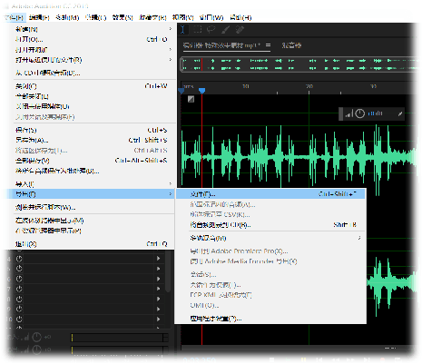Open effect list arrow for slot 10

point(158,320)
